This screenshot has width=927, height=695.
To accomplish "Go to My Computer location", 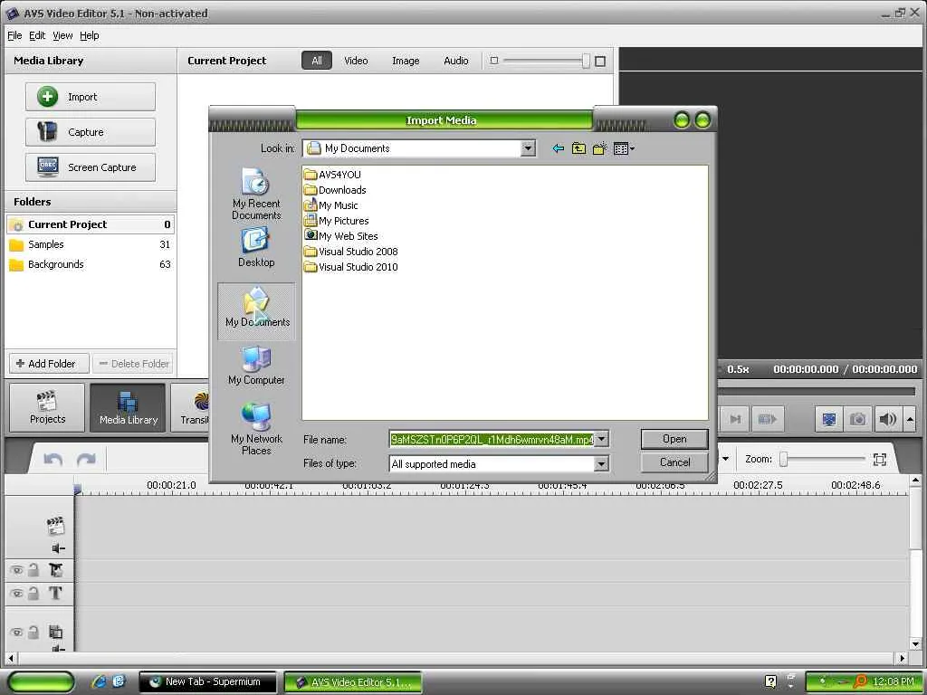I will [x=256, y=366].
